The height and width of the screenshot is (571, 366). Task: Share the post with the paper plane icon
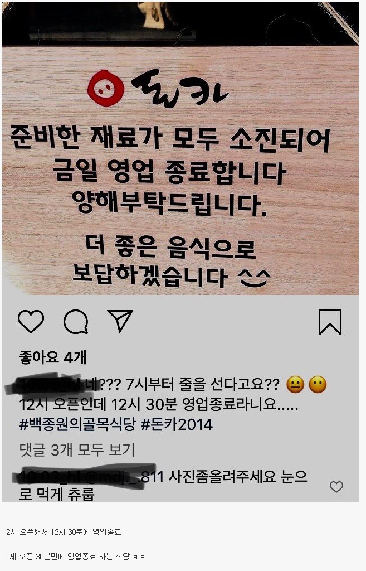(120, 321)
